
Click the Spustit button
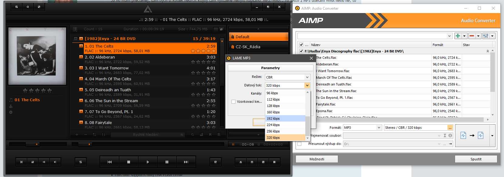[476, 159]
